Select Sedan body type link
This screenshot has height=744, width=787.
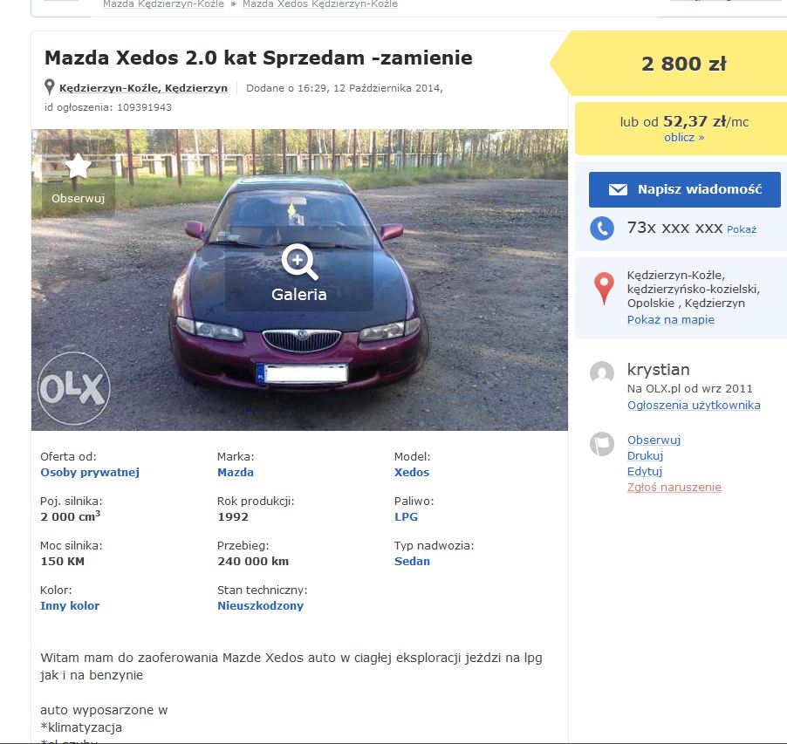tap(412, 562)
